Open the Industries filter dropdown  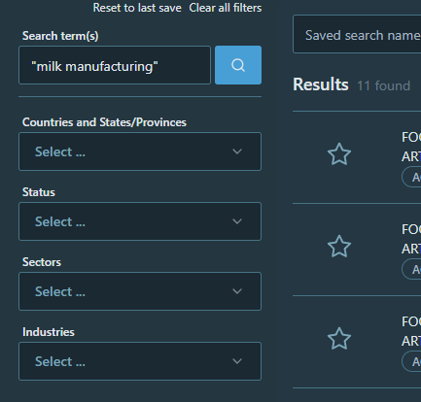point(140,361)
